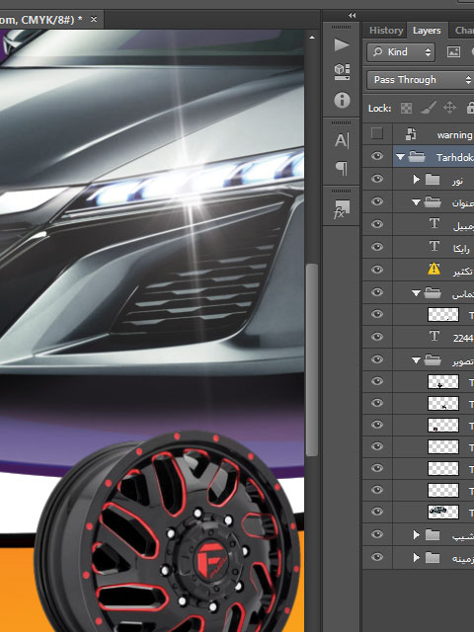Click the T icon of رایکا text layer
The image size is (474, 632).
pos(434,246)
